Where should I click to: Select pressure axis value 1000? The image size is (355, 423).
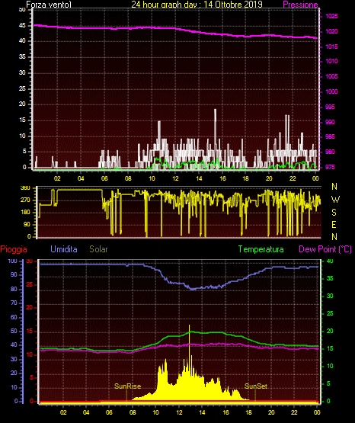click(331, 91)
